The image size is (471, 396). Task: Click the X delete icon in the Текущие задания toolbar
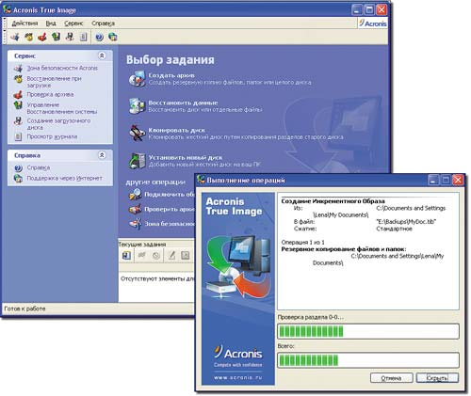click(x=186, y=256)
